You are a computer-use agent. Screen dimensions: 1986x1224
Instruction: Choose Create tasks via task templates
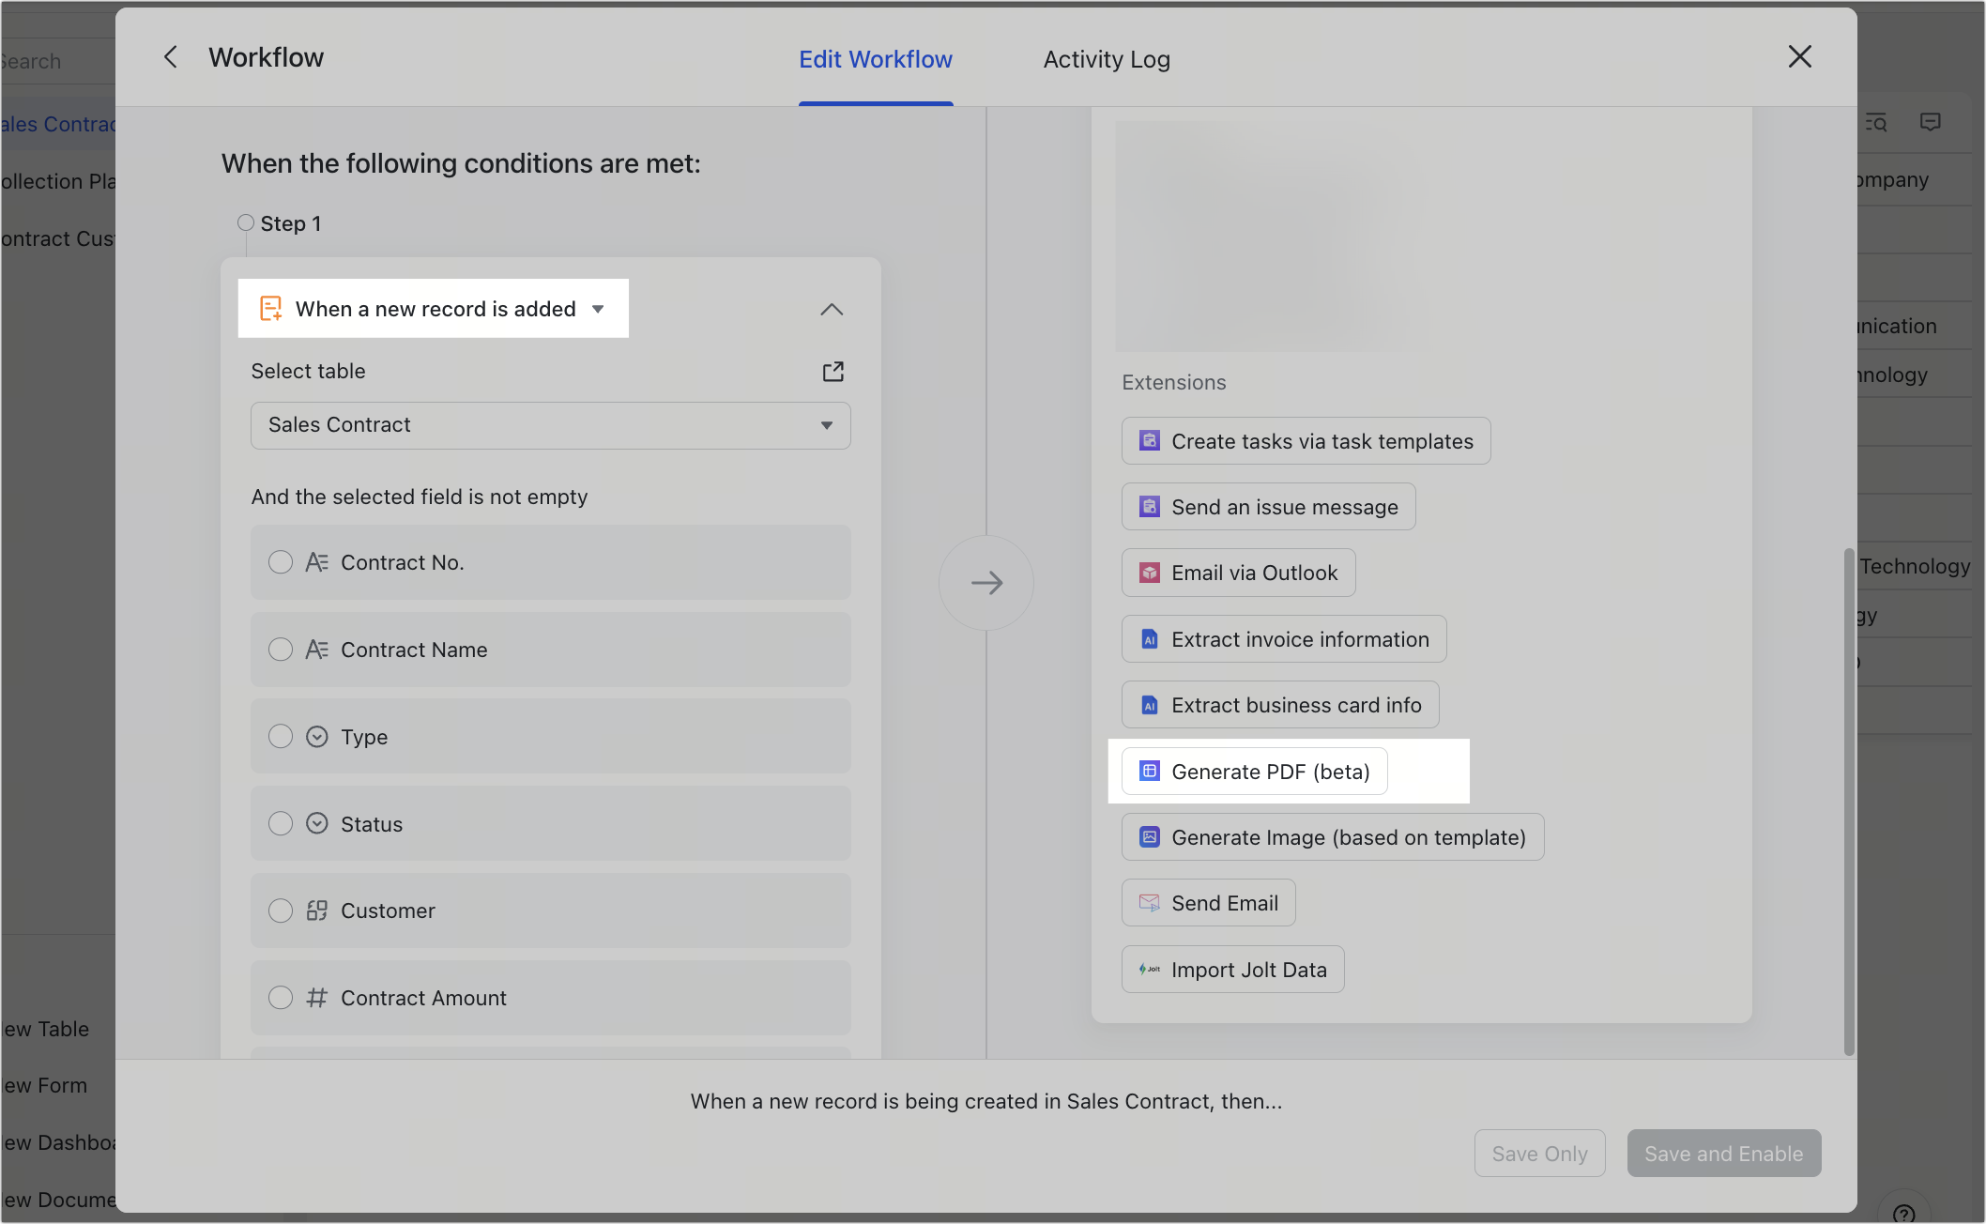tap(1306, 441)
